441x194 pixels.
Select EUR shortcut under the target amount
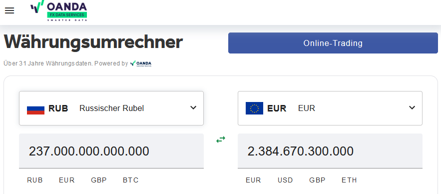(253, 180)
